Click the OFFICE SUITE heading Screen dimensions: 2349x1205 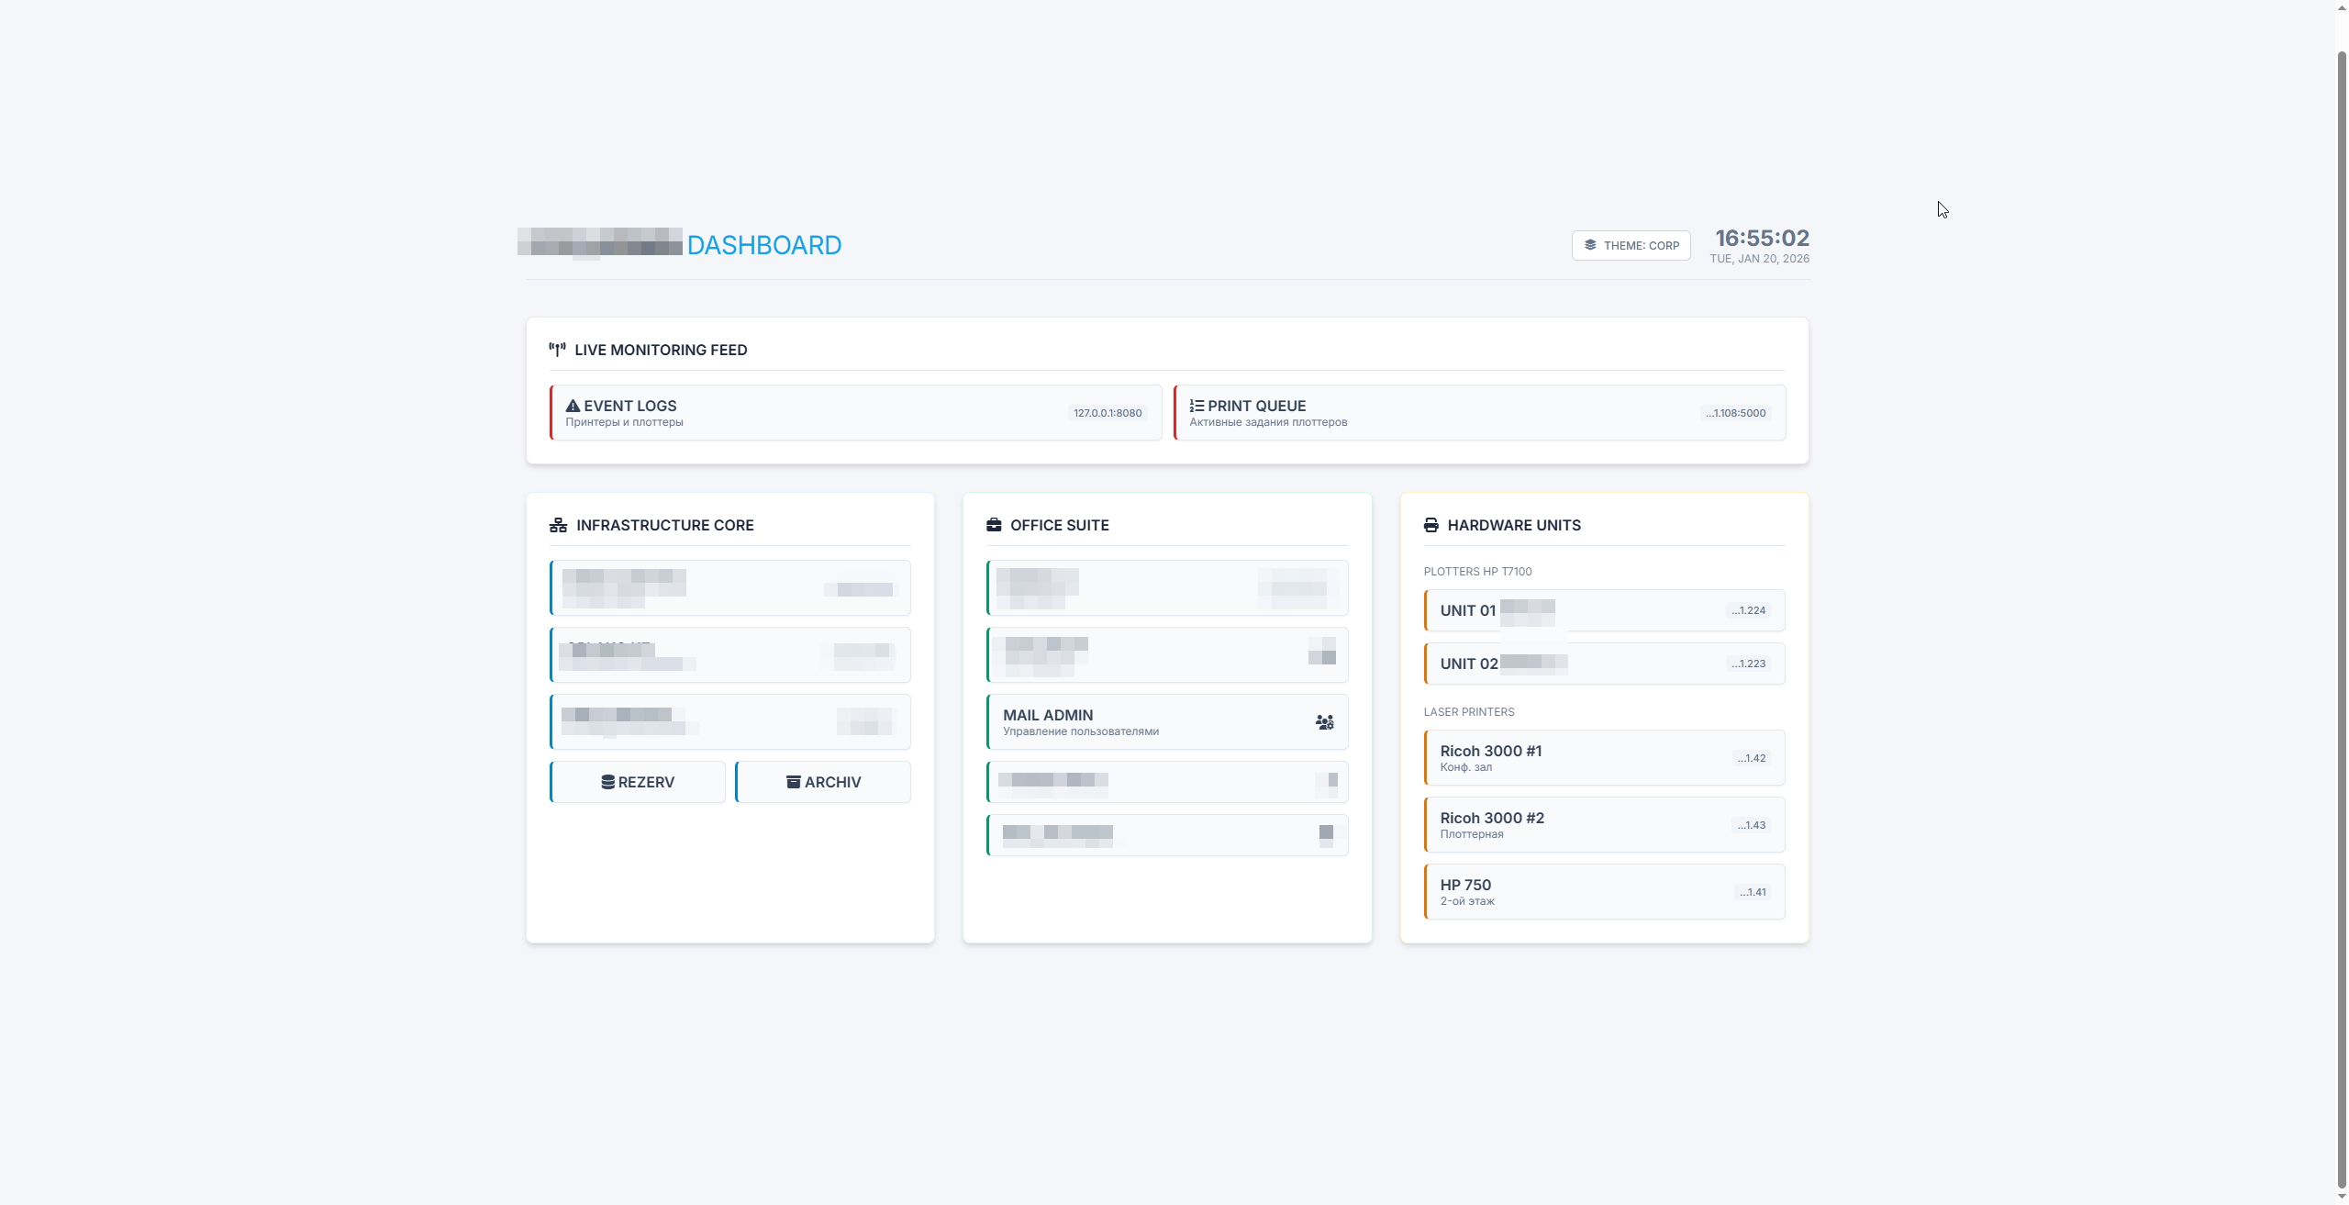[x=1060, y=525]
